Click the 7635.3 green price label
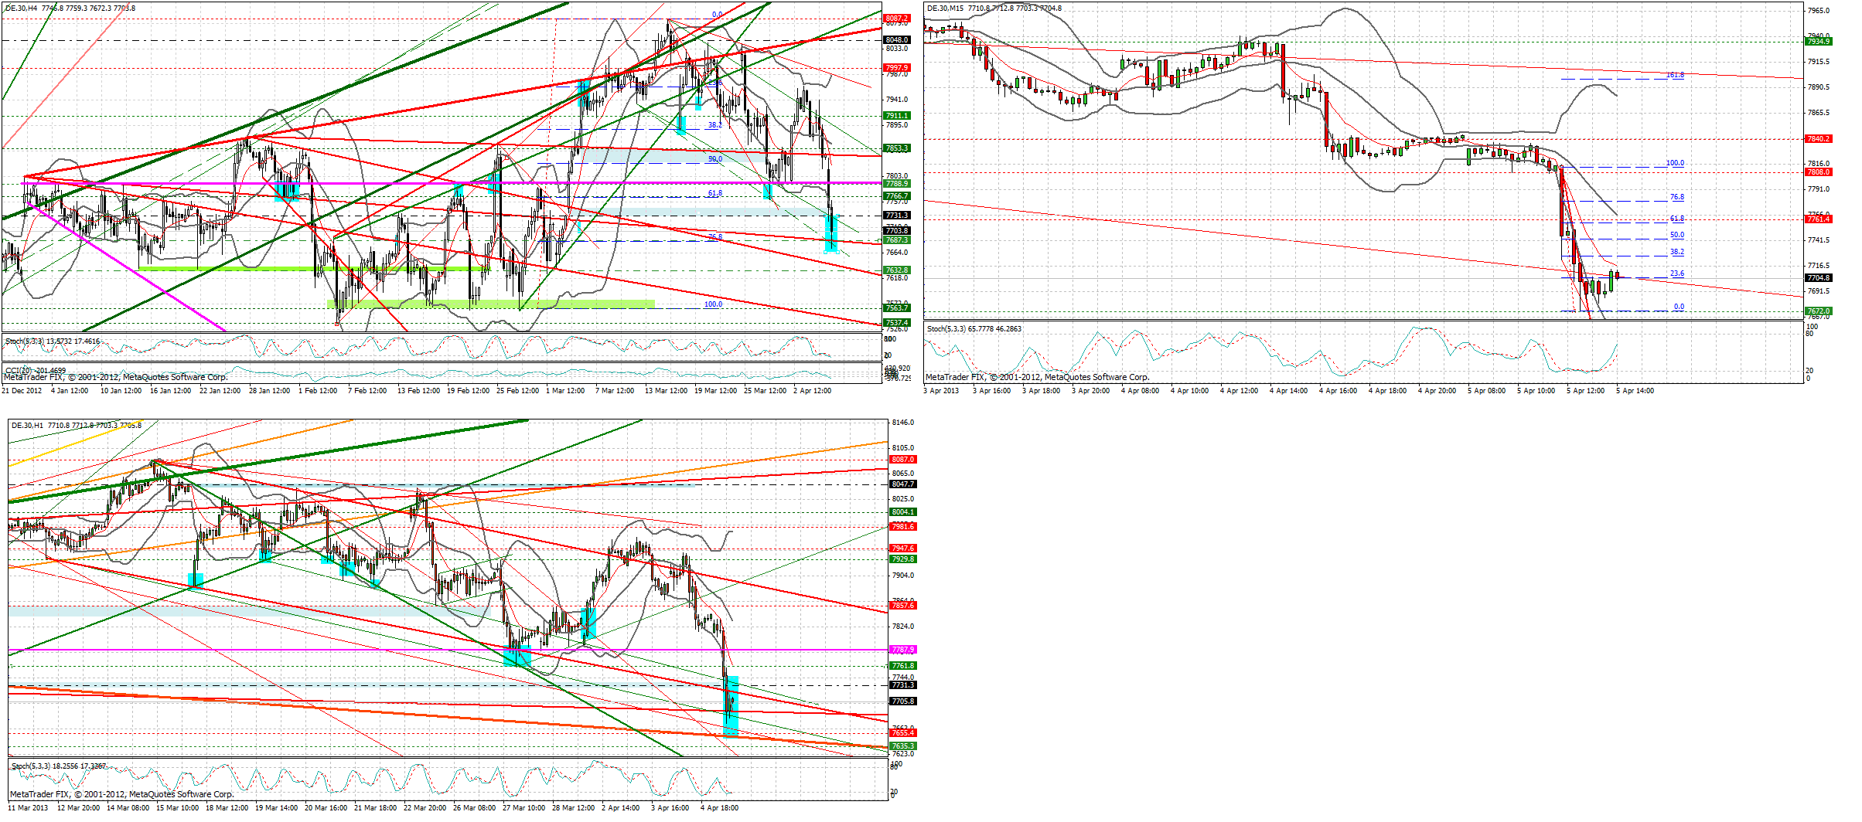The width and height of the screenshot is (1862, 822). point(903,746)
